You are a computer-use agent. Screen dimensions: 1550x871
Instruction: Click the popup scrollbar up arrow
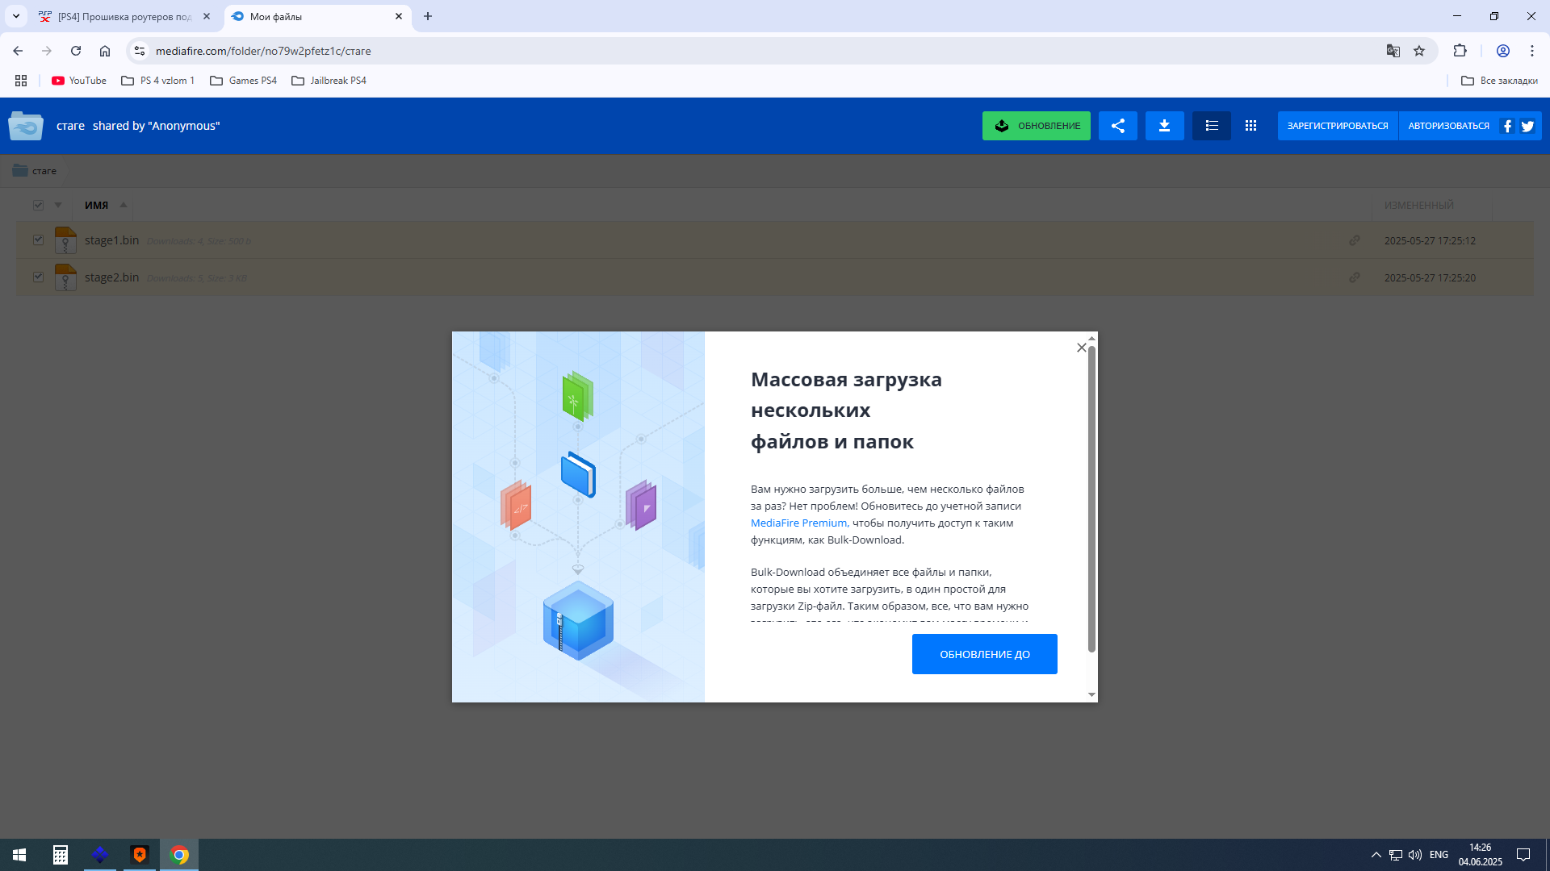[x=1091, y=338]
